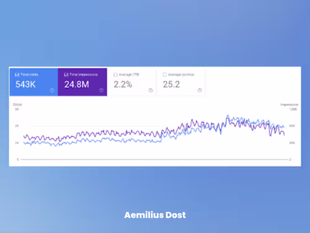Screen dimensions: 310x233
Task: Click the Impressions axis label
Action: coord(289,104)
